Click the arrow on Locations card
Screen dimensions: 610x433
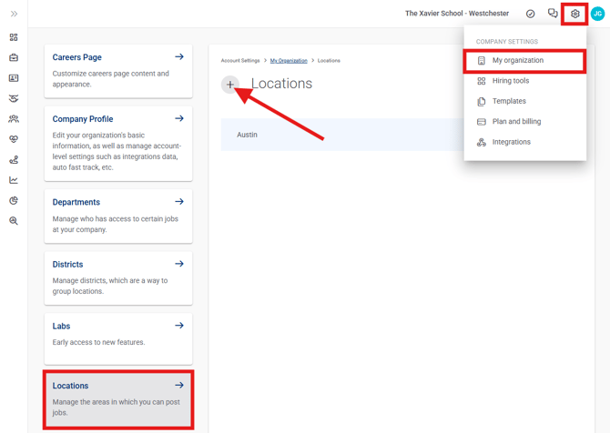pos(179,385)
